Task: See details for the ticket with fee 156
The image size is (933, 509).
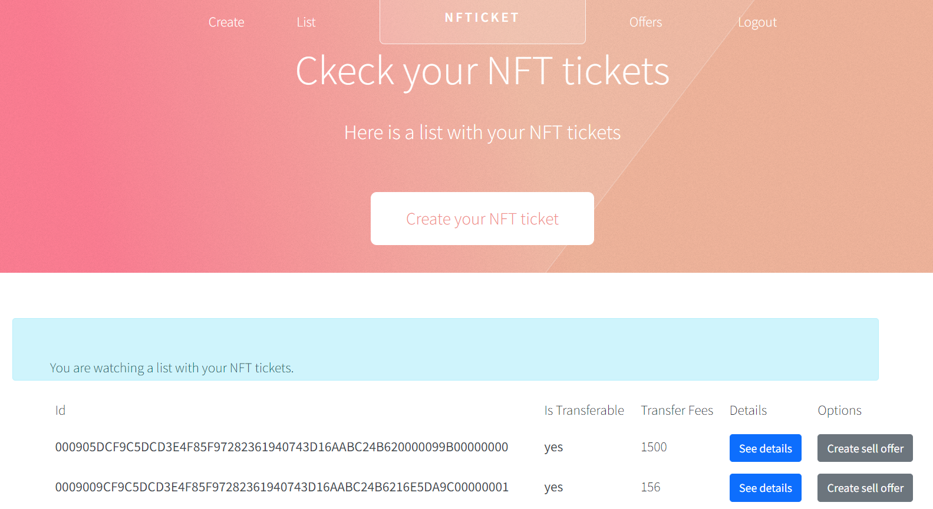Action: click(765, 488)
